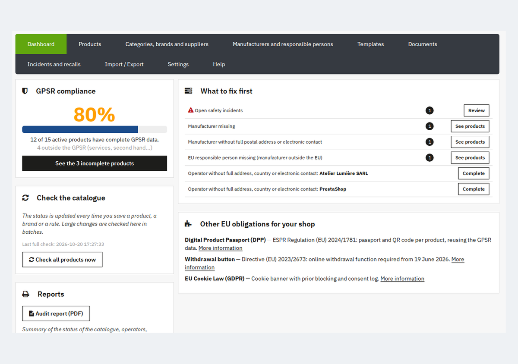
Task: Click 'Digital Product Passport (DPP)' heading text
Action: (x=225, y=240)
